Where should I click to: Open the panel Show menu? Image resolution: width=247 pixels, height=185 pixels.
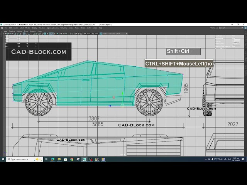[x=26, y=31]
